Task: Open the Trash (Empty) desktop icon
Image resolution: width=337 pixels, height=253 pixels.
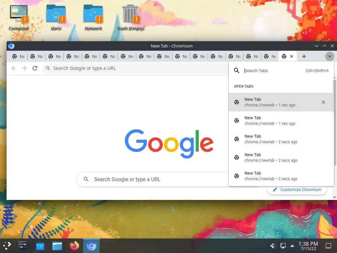Action: coord(130,17)
